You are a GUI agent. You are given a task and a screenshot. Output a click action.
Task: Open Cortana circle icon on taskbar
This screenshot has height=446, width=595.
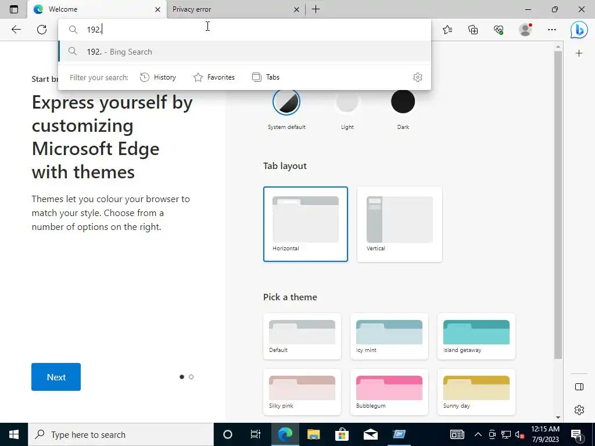[228, 434]
